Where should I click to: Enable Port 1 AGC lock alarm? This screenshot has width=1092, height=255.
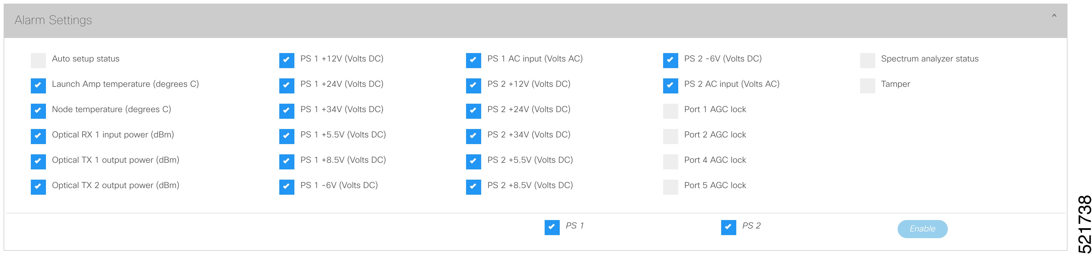pyautogui.click(x=670, y=111)
